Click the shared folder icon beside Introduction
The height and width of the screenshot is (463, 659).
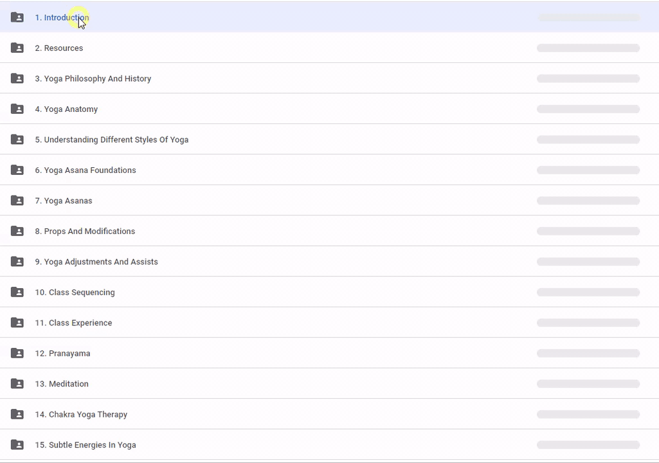click(17, 17)
